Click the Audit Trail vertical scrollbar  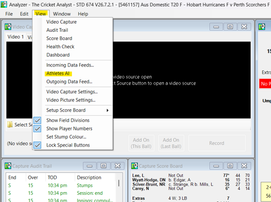point(119,183)
